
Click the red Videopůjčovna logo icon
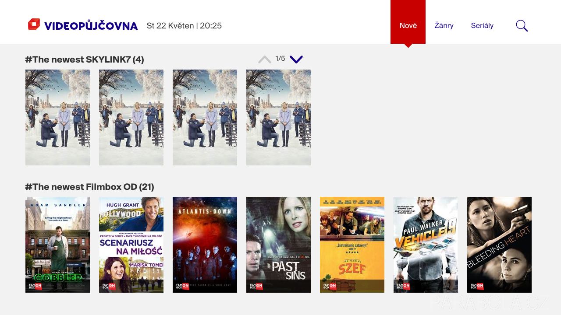pos(34,24)
